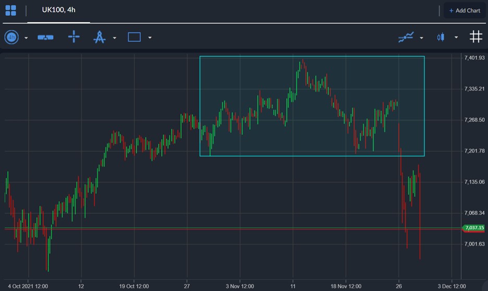Click the order ticket bar icon

[45, 38]
